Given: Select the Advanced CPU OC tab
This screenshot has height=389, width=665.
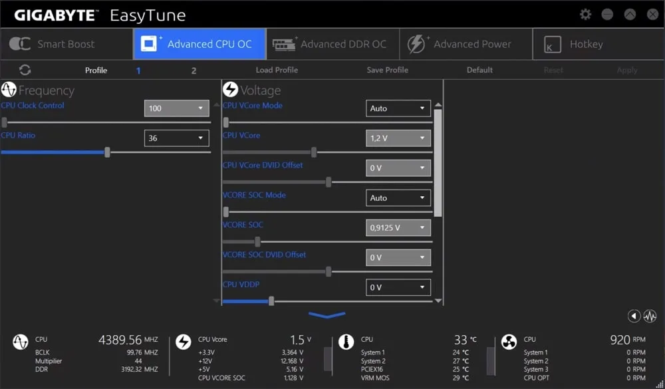Looking at the screenshot, I should coord(199,44).
